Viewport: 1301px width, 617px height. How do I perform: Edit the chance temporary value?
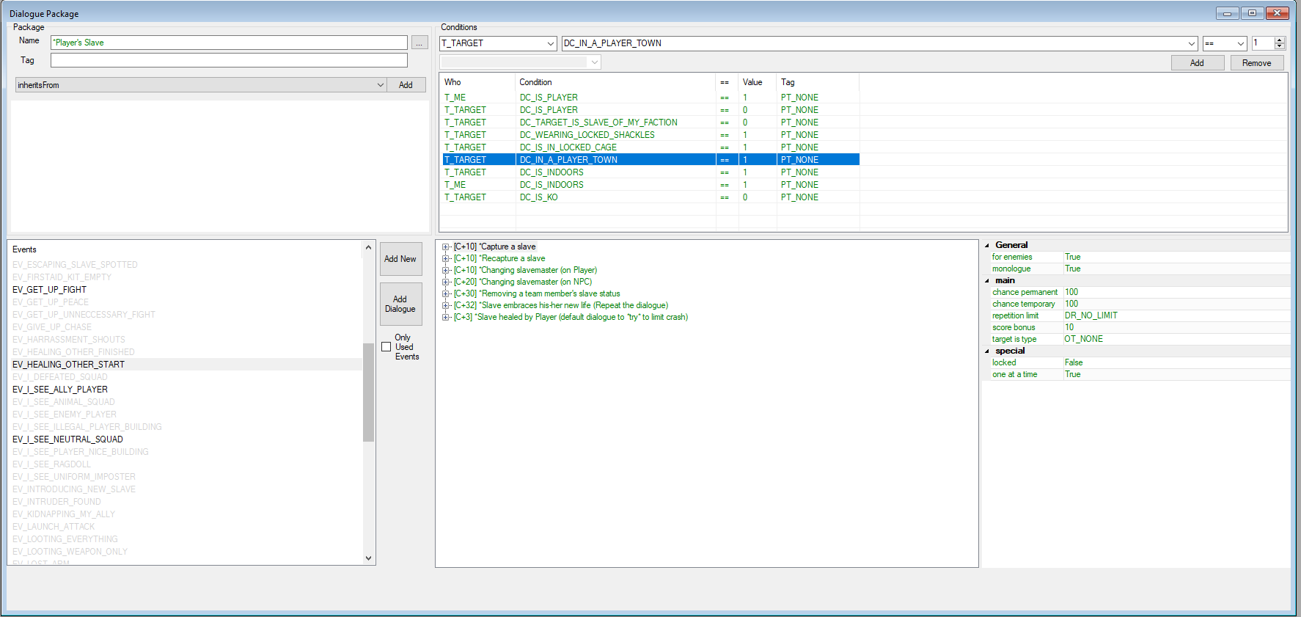(1176, 304)
